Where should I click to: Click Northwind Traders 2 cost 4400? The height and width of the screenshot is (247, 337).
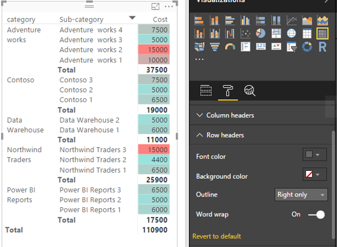pyautogui.click(x=154, y=160)
